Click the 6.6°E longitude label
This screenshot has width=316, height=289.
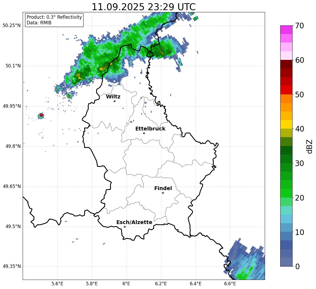pos(230,284)
